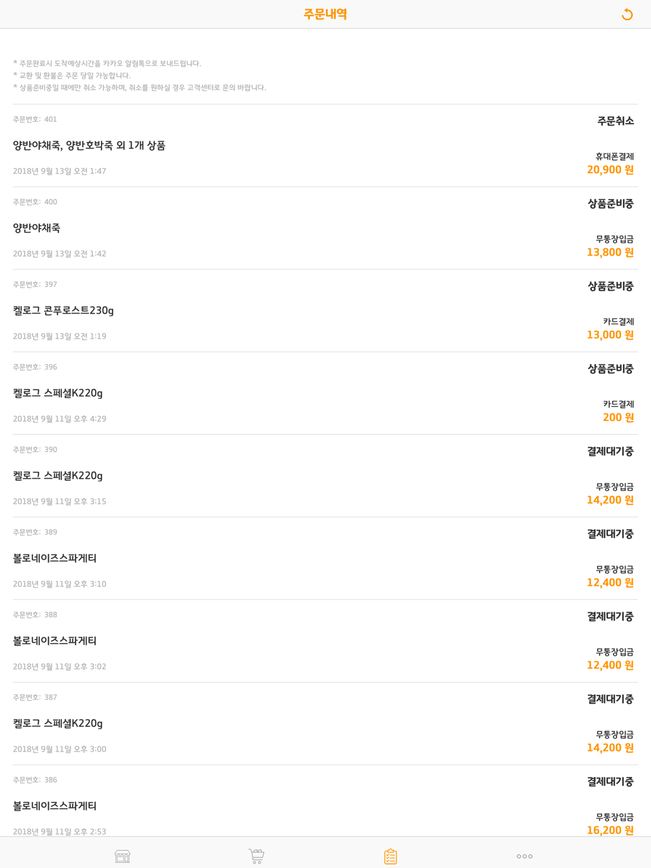Open the store tab icon
The height and width of the screenshot is (868, 651).
click(122, 856)
